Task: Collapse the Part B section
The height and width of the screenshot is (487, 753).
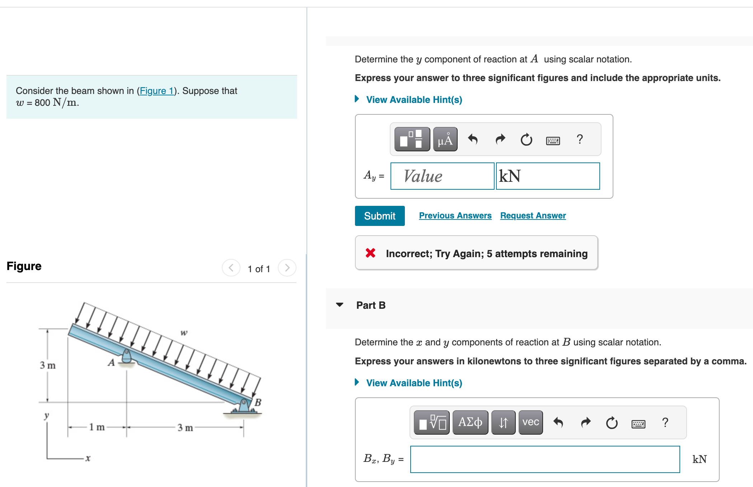Action: click(x=340, y=305)
